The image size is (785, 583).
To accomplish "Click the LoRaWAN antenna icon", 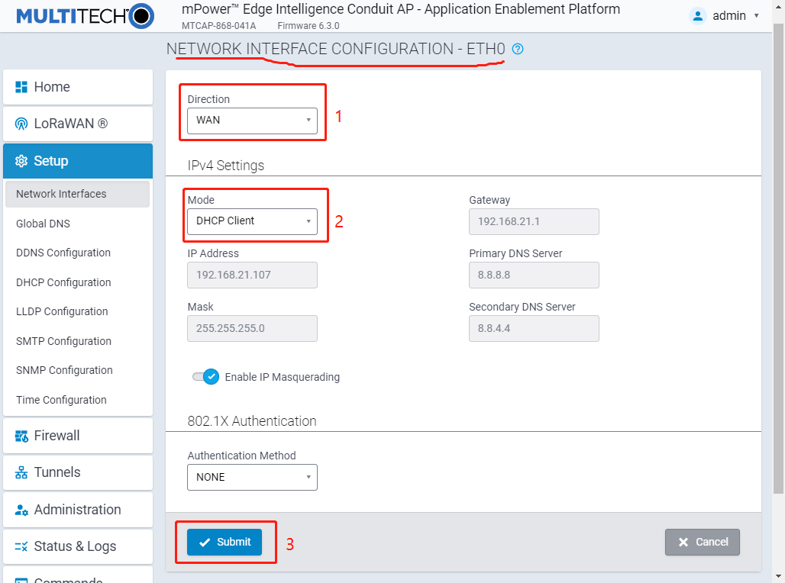I will click(x=21, y=124).
